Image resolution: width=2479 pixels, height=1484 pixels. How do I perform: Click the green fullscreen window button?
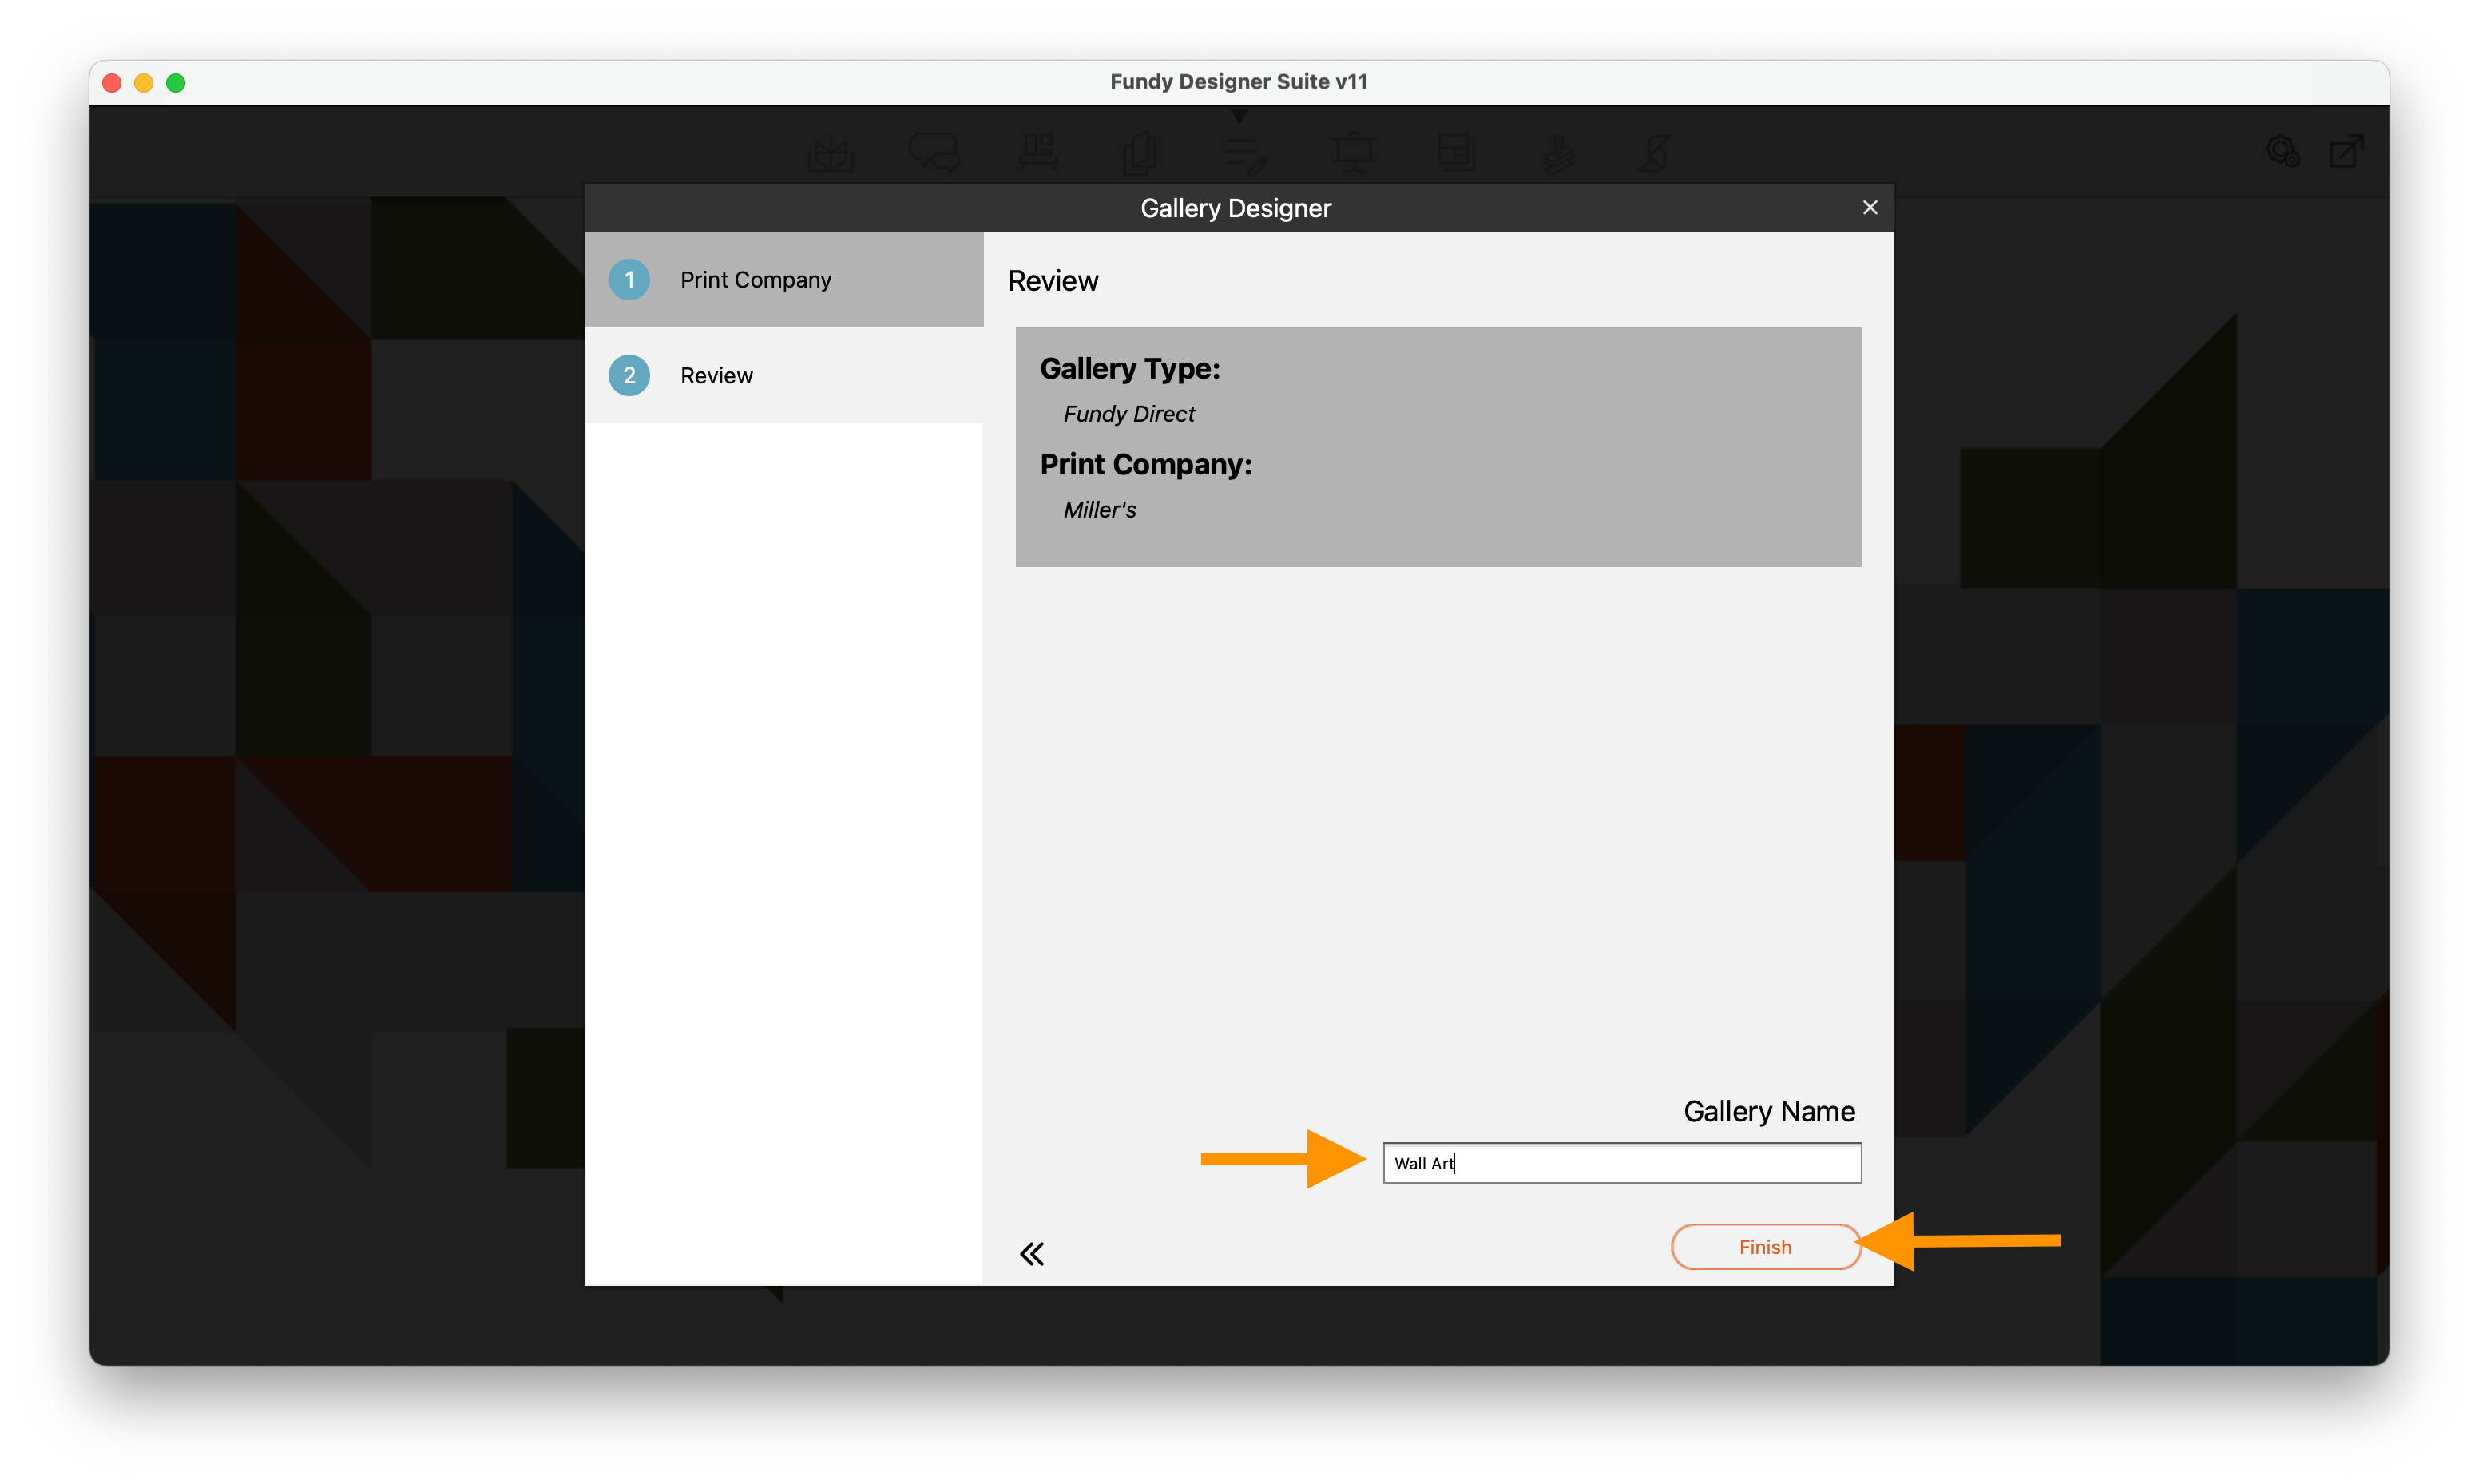tap(176, 83)
